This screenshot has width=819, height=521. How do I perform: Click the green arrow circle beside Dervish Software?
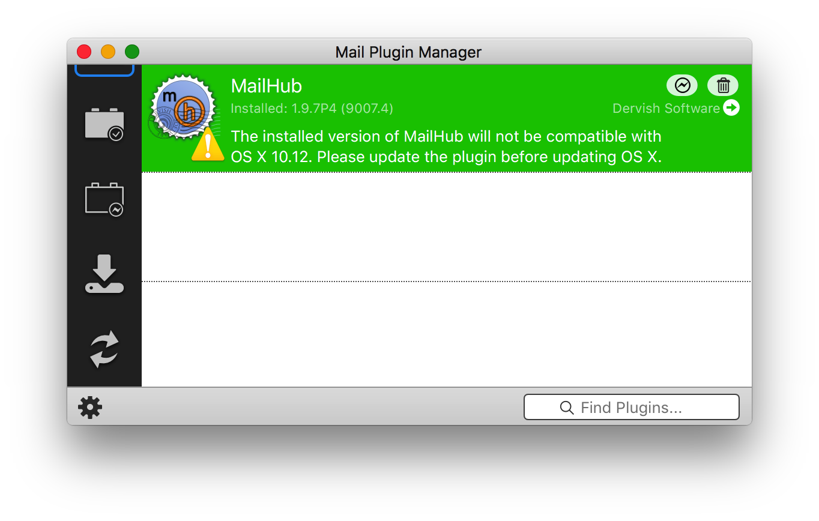point(731,108)
